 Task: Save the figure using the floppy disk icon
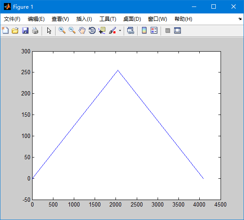[25, 30]
